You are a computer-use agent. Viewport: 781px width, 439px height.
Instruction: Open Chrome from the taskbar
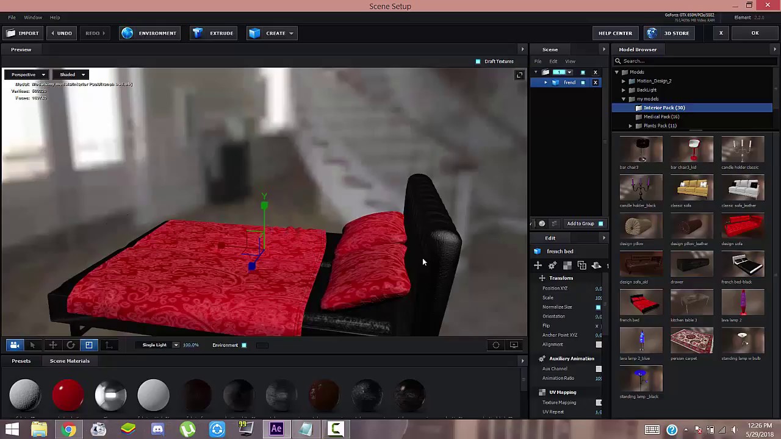click(x=68, y=429)
